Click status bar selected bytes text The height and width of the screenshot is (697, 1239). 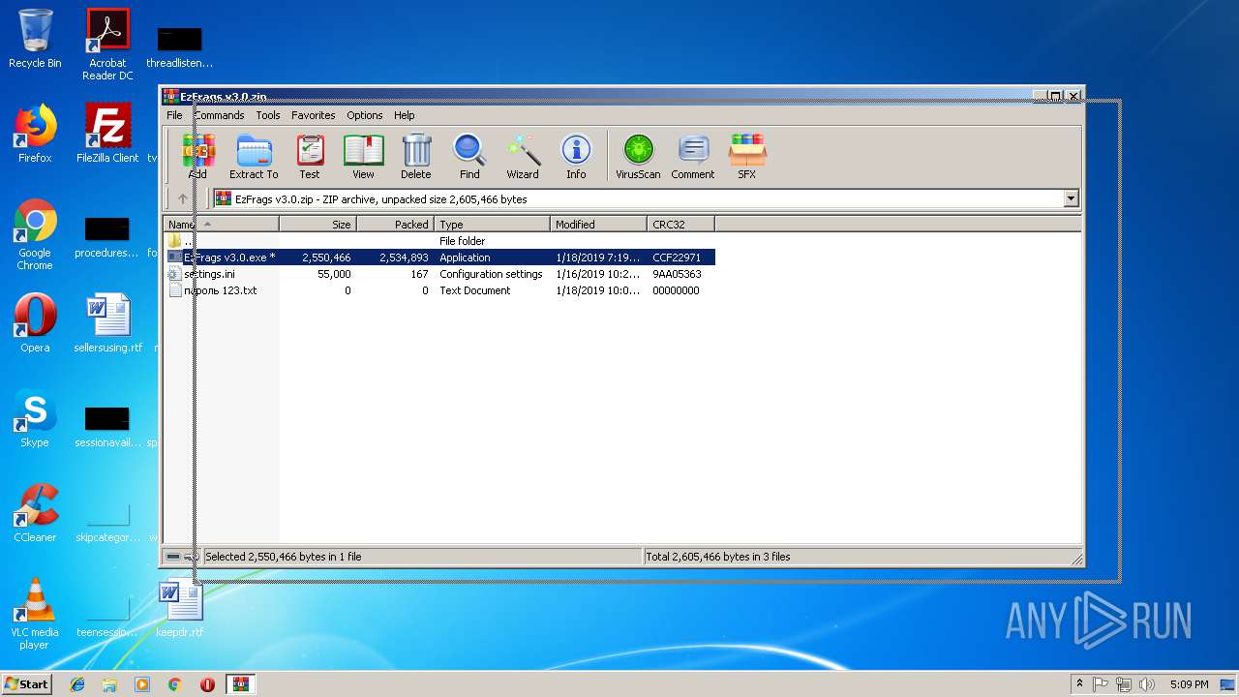283,557
